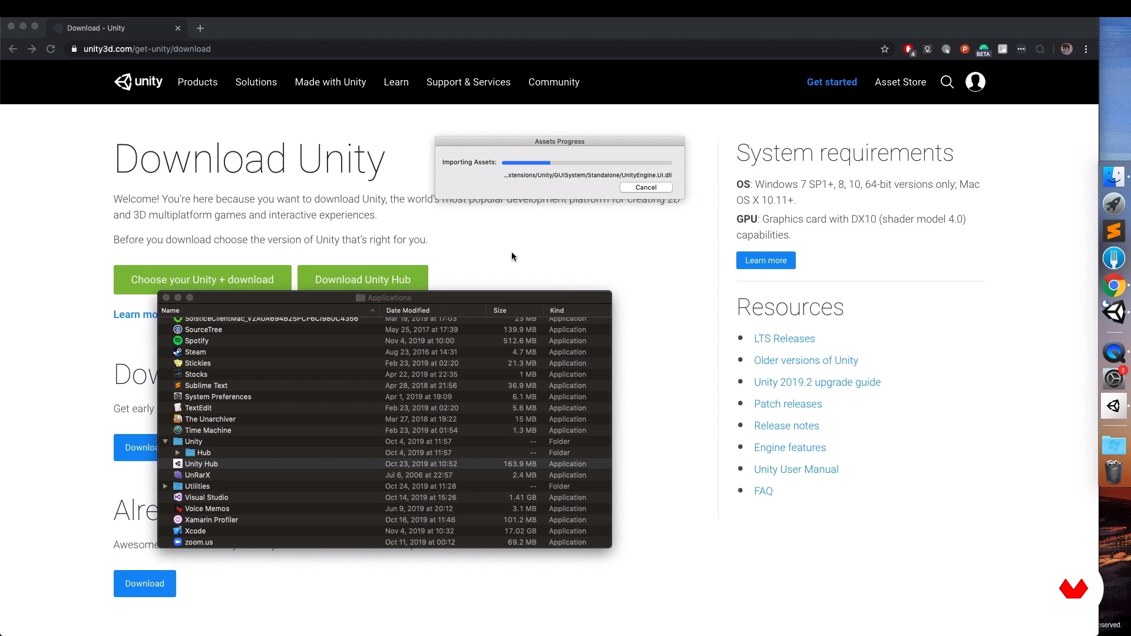Go to the Asset Store link
1131x636 pixels.
[900, 82]
